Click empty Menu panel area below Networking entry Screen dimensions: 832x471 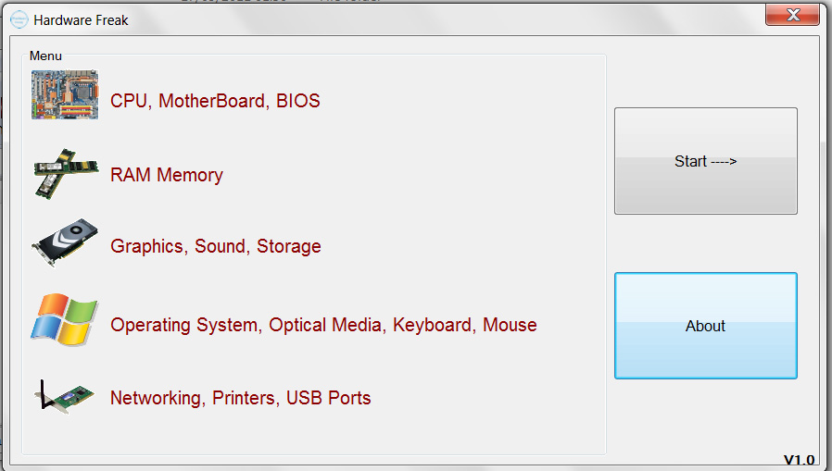click(x=313, y=434)
